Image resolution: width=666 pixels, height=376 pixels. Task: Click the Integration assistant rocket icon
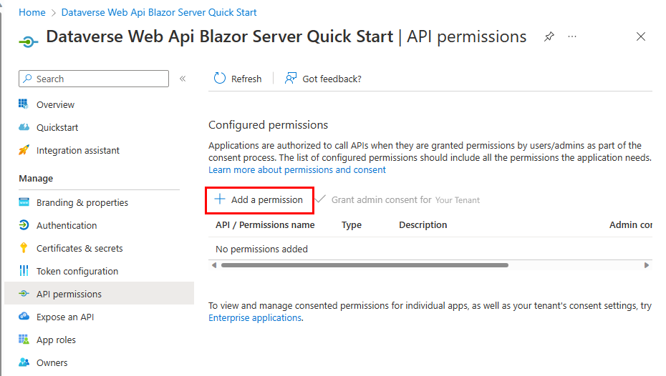pos(24,150)
